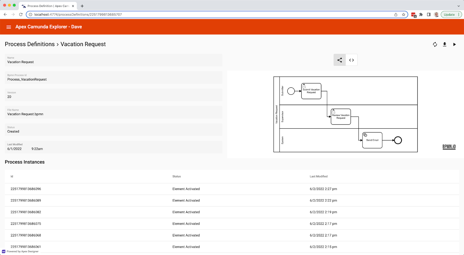Select Submit Vacation Request task
The width and height of the screenshot is (464, 255).
click(x=311, y=91)
